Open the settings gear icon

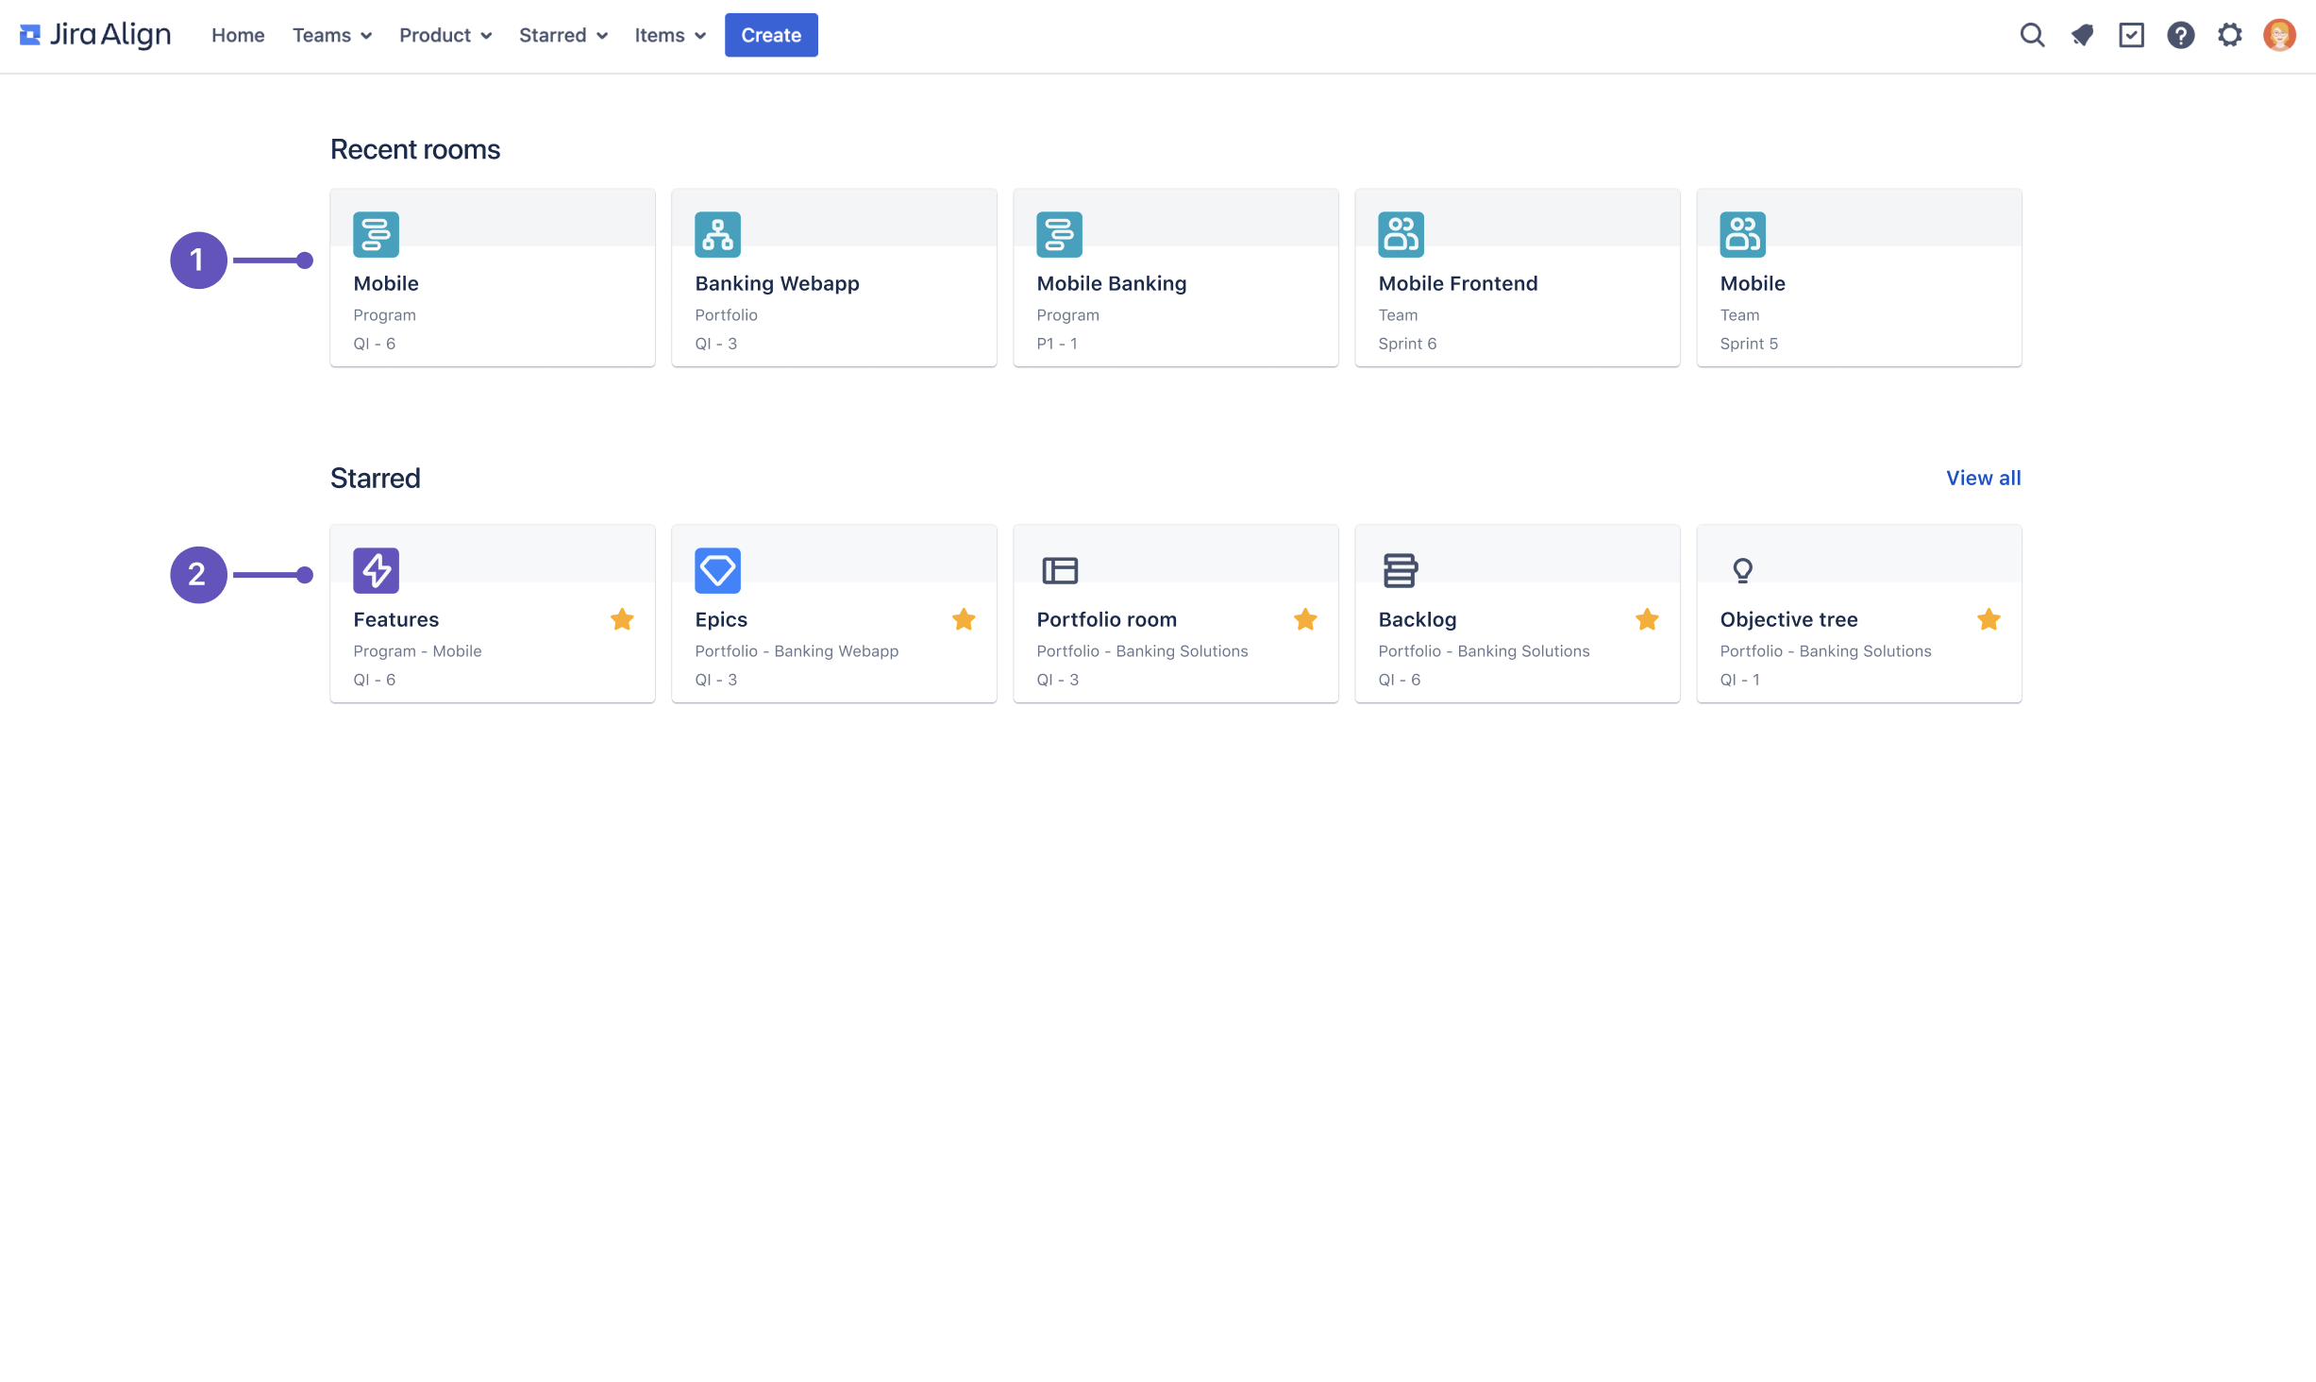[x=2229, y=35]
